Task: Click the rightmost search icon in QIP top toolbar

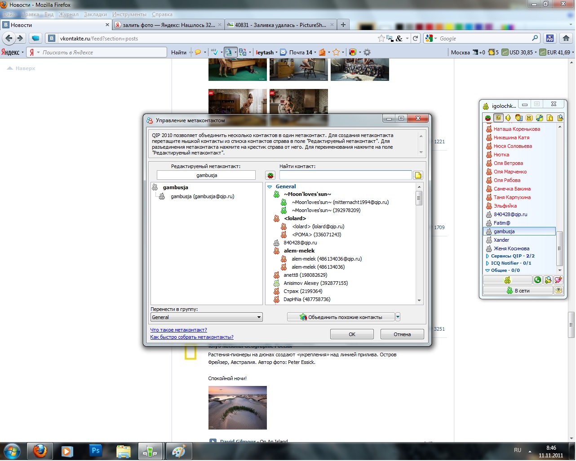Action: (560, 118)
